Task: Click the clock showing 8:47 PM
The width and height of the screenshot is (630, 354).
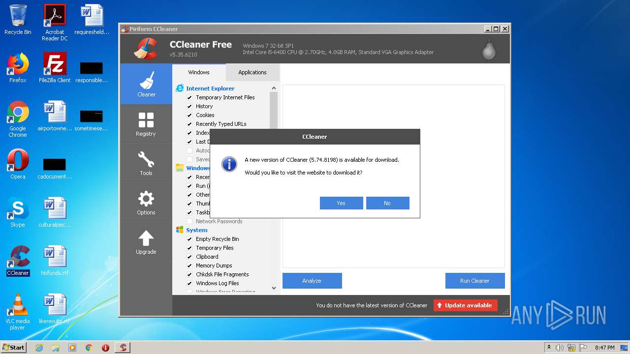Action: [604, 348]
